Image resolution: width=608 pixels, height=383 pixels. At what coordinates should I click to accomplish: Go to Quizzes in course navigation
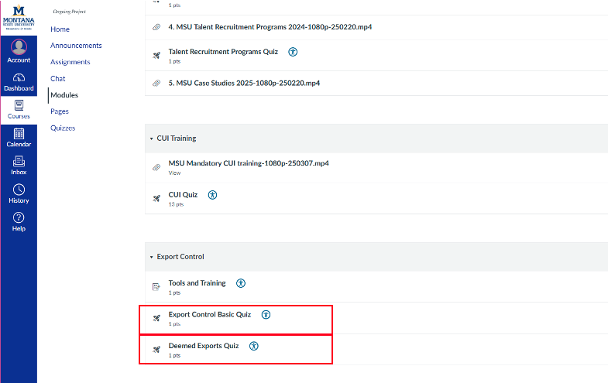[63, 128]
